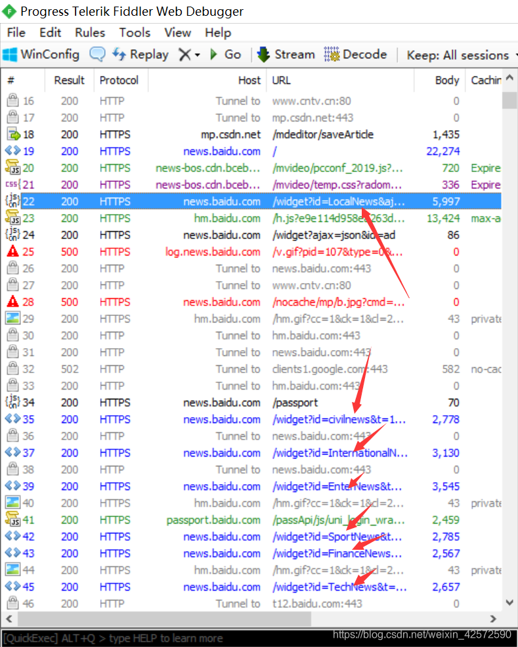Viewport: 518px width, 647px height.
Task: Toggle Stream mode
Action: coord(286,55)
